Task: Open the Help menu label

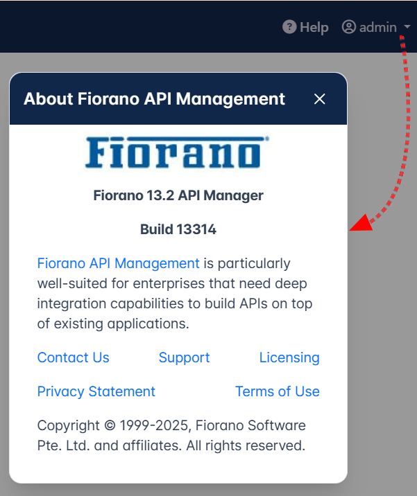Action: [314, 27]
